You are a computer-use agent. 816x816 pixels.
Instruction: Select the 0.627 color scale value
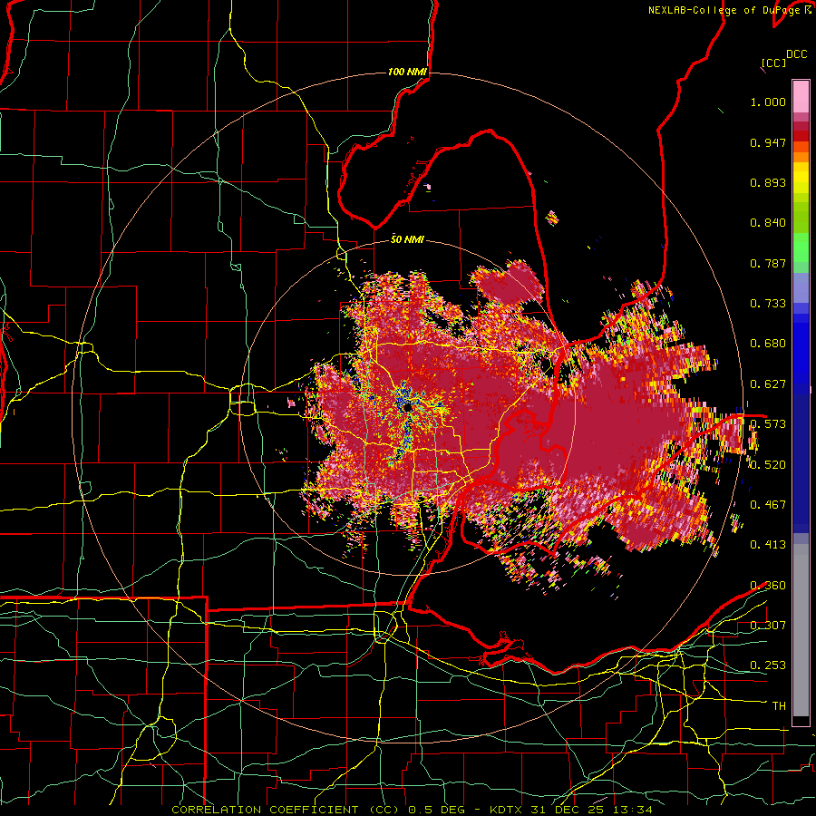pyautogui.click(x=768, y=384)
